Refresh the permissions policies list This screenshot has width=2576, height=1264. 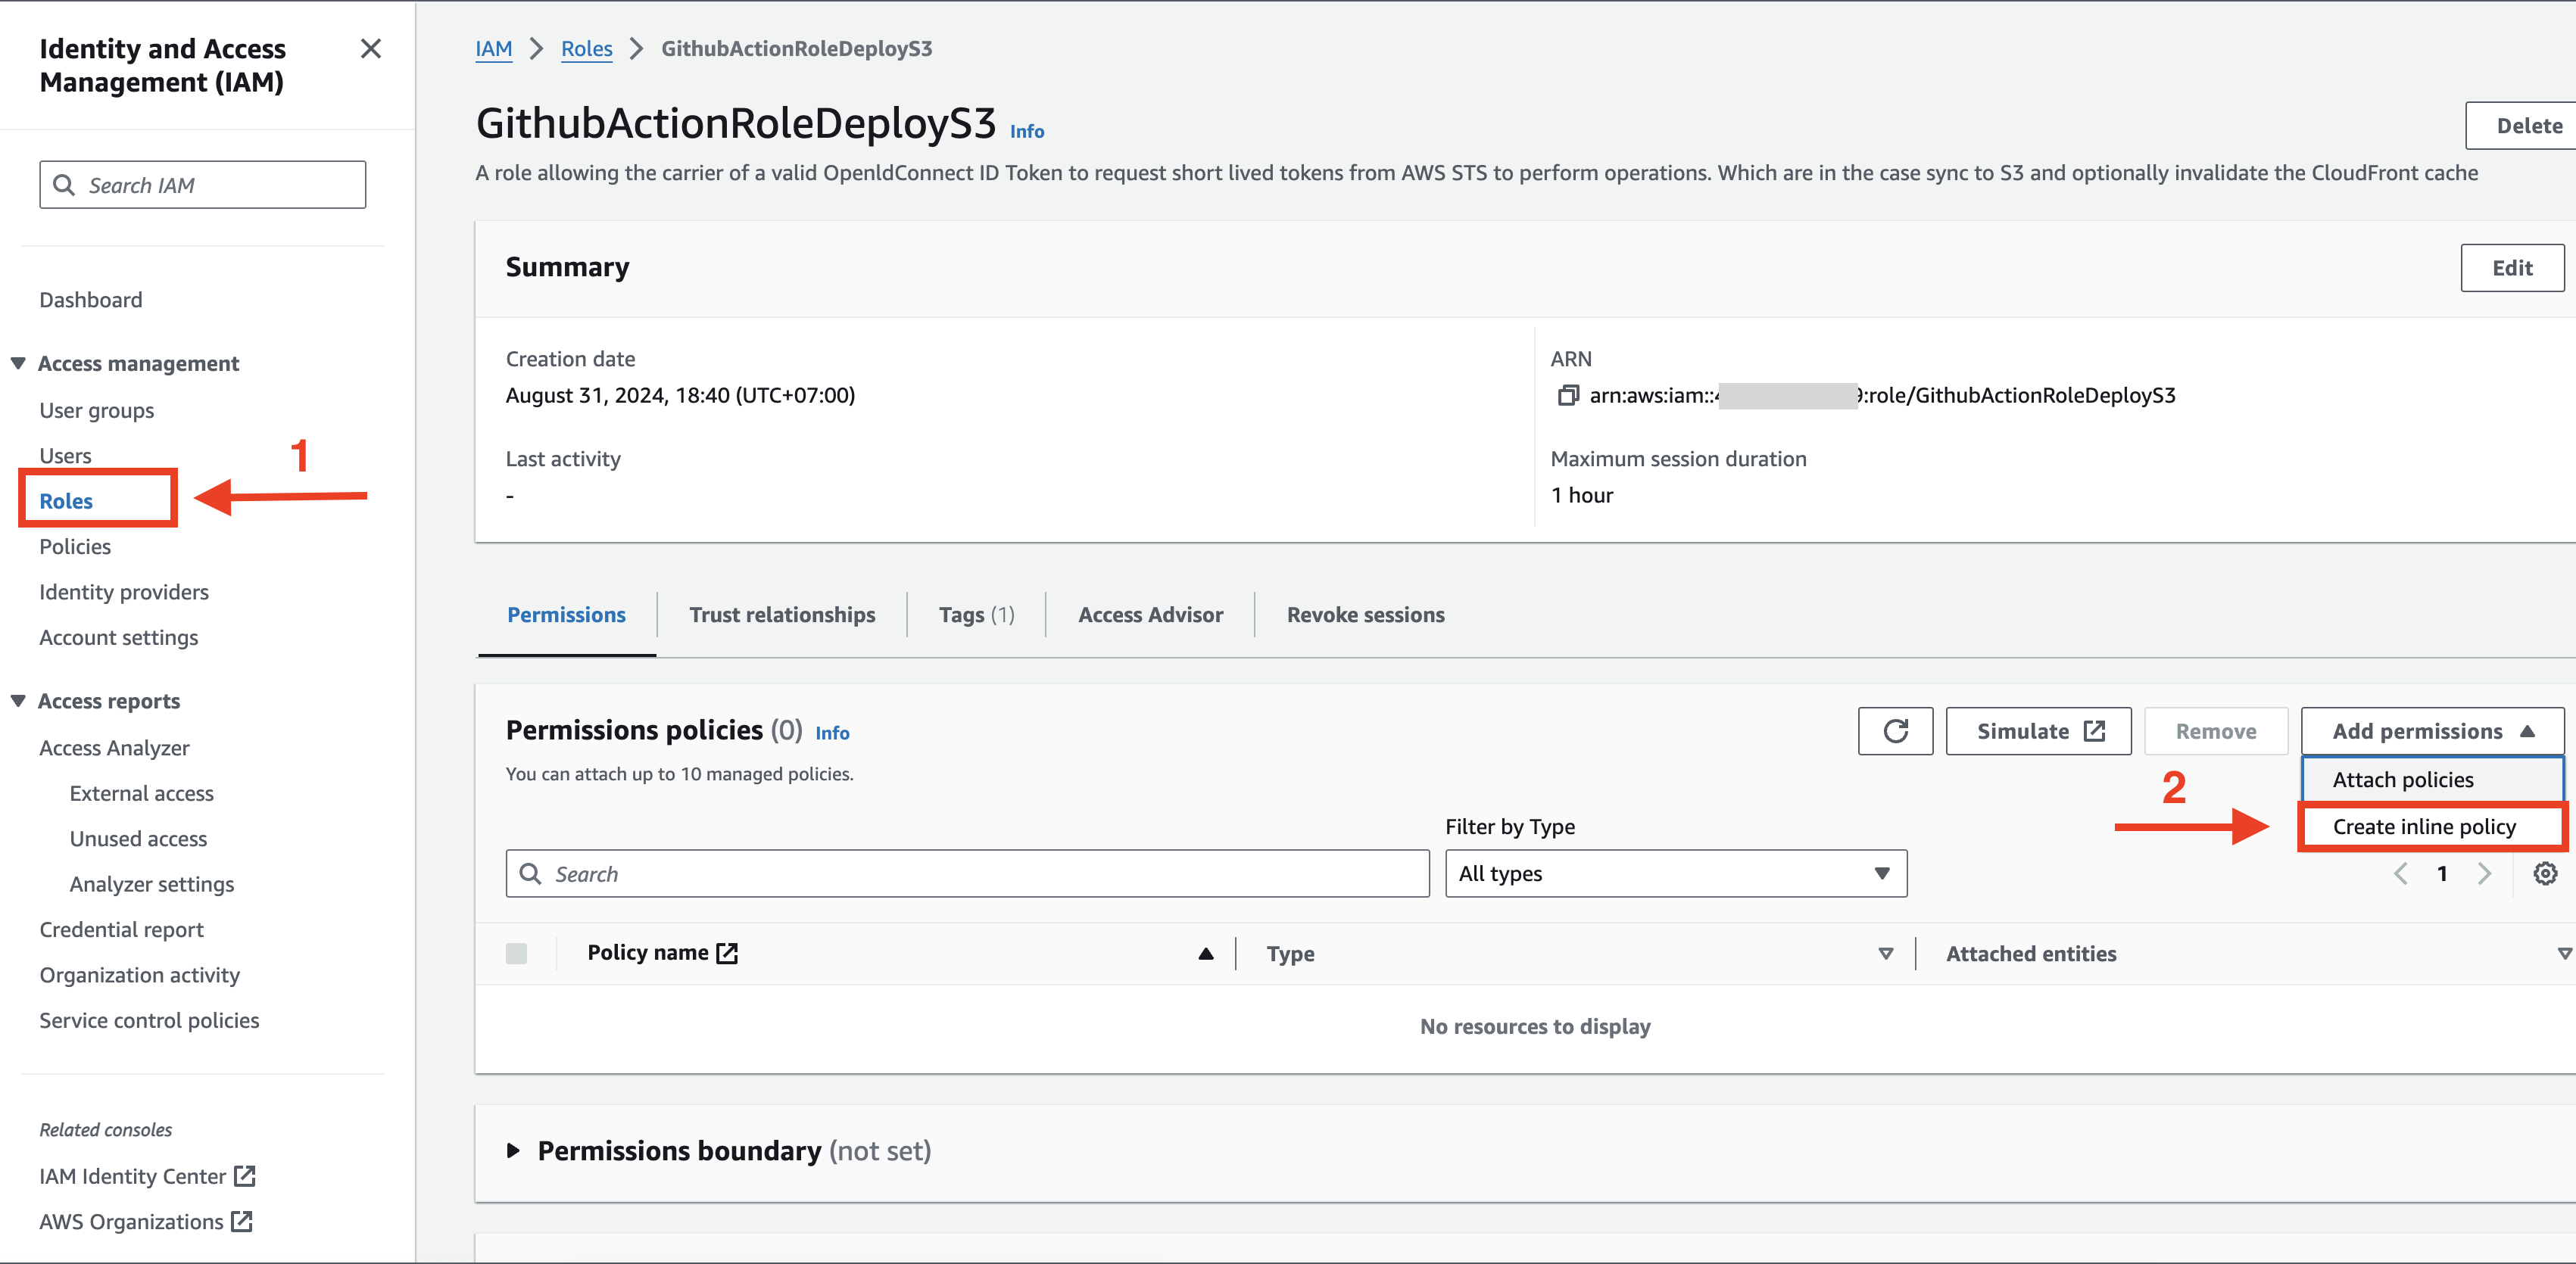(1896, 731)
